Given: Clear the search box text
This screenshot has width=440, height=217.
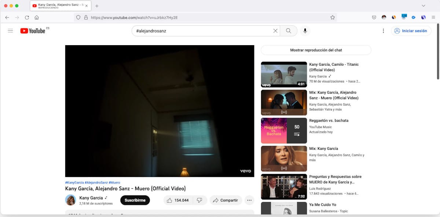Looking at the screenshot, I should pos(275,31).
